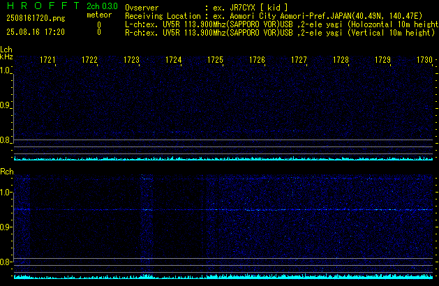Click the Receiving Location Aomori City line
Screen dimensions: 439x286
click(x=274, y=16)
